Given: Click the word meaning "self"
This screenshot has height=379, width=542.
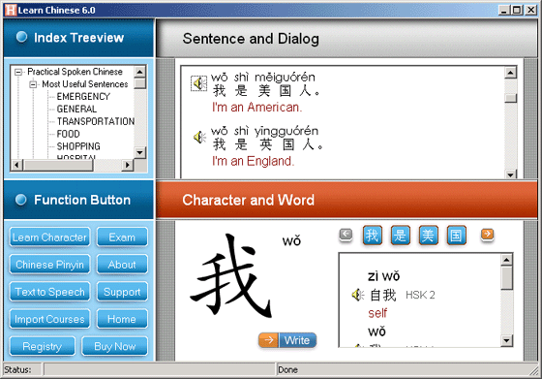Looking at the screenshot, I should click(x=377, y=313).
